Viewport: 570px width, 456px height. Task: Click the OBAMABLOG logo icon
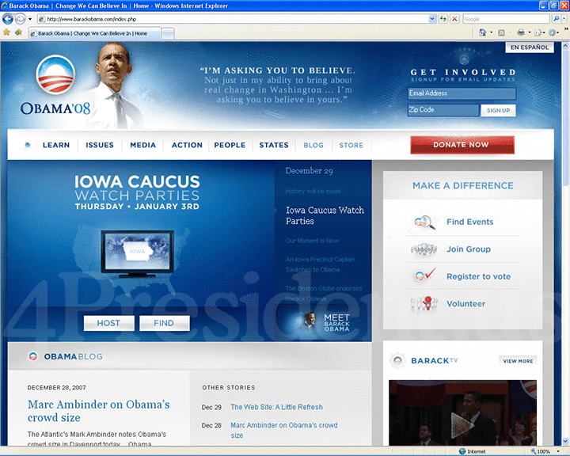[33, 356]
